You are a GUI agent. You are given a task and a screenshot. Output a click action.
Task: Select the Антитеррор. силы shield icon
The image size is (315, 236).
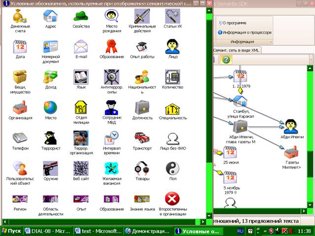pos(112,77)
